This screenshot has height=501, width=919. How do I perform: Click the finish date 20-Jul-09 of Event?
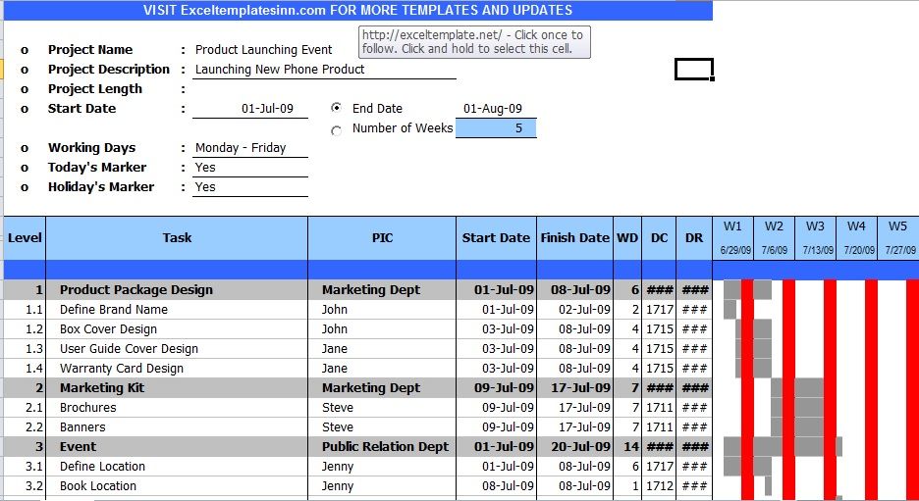click(575, 446)
